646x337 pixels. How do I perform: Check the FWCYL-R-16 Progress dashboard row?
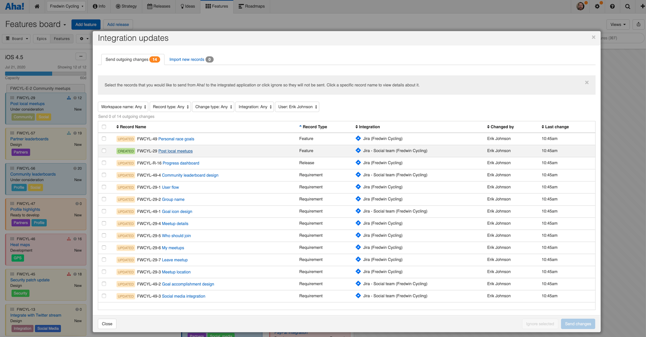click(104, 163)
